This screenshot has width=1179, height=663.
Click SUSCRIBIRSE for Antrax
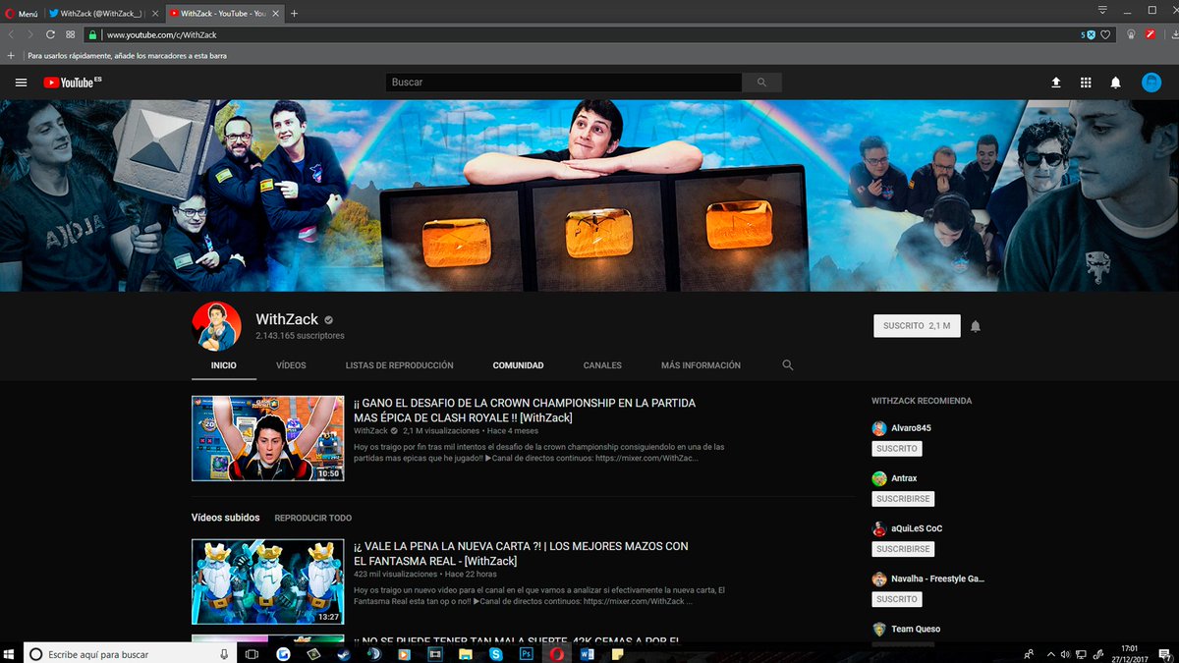[902, 498]
